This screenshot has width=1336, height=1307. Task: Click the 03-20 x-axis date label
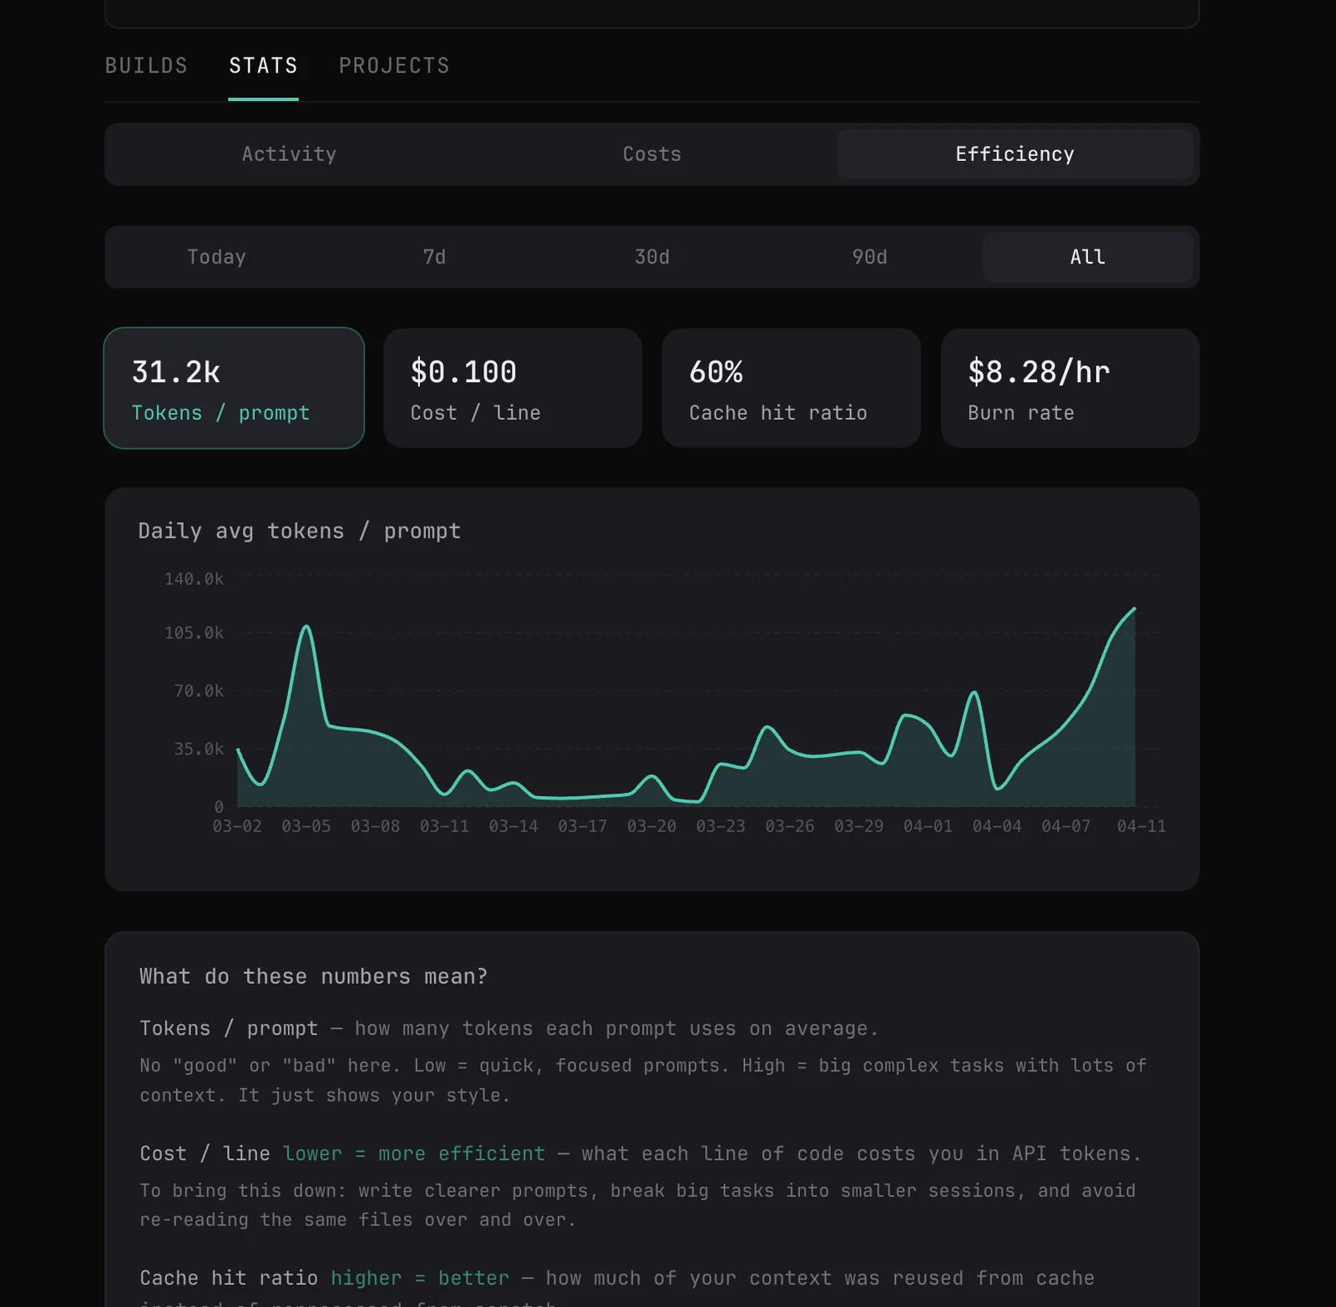(651, 826)
